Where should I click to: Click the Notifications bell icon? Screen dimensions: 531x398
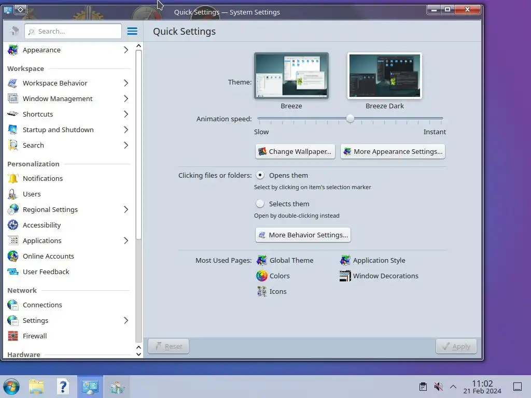click(x=13, y=178)
